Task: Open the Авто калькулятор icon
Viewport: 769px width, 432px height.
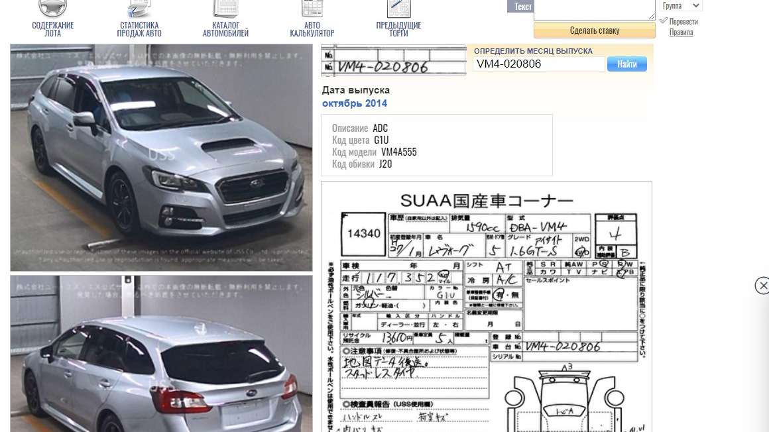Action: 312,9
